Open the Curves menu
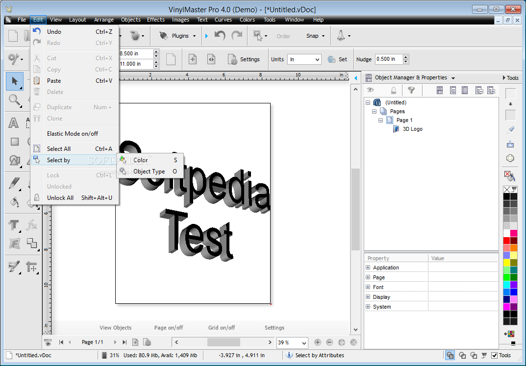The image size is (526, 366). click(223, 20)
